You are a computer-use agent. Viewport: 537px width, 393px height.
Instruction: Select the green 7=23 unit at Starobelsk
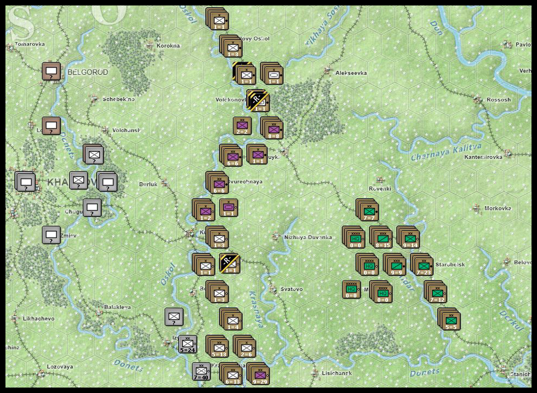pyautogui.click(x=422, y=265)
